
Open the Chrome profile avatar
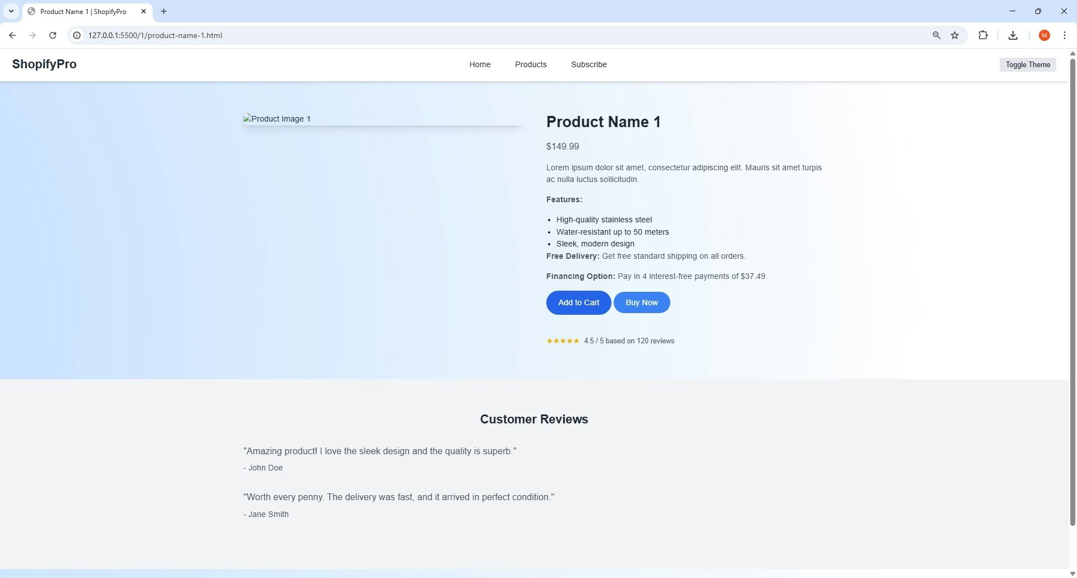[x=1044, y=35]
